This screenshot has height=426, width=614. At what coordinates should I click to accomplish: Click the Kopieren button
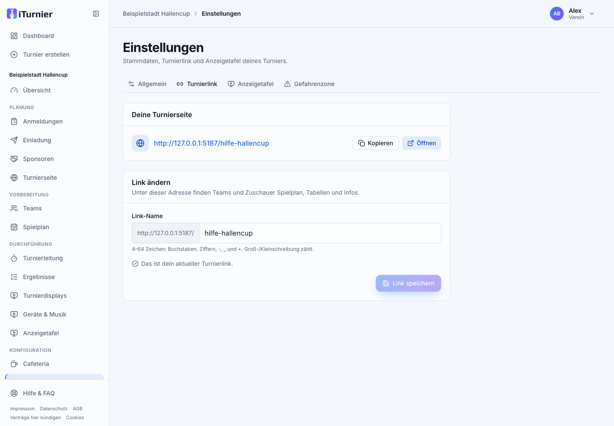(x=376, y=143)
